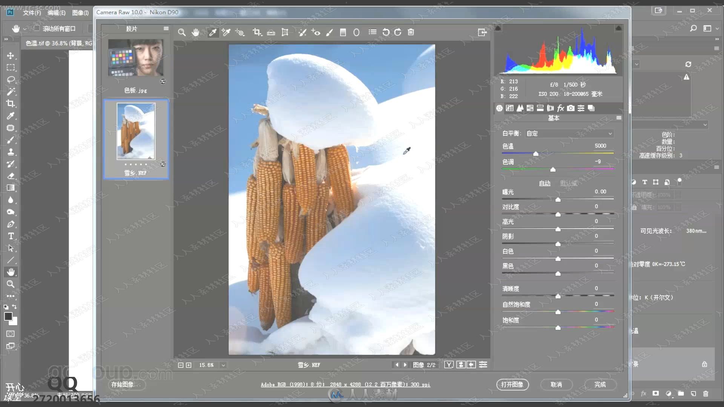Switch to the Lens Corrections panel tab

pyautogui.click(x=551, y=108)
